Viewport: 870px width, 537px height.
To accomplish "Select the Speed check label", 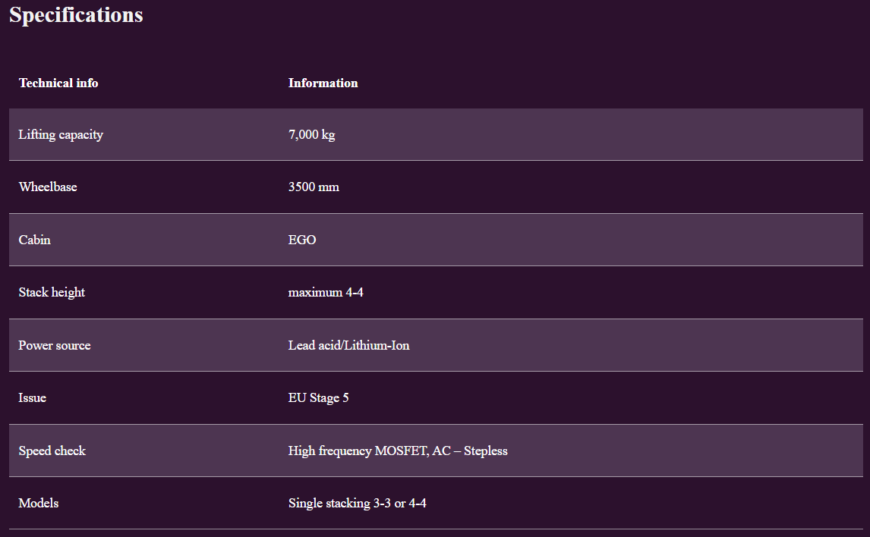I will pos(52,451).
